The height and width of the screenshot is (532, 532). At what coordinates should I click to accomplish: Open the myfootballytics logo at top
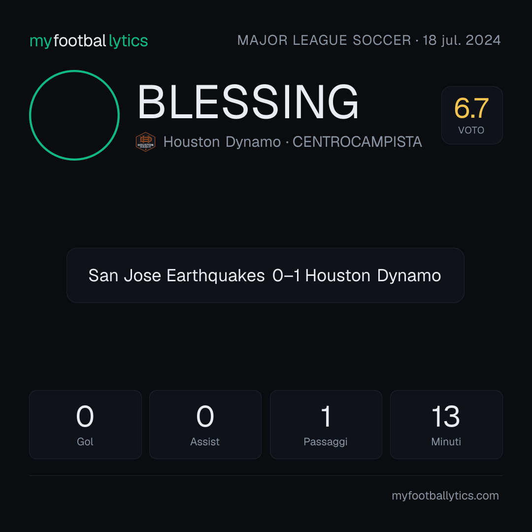89,41
